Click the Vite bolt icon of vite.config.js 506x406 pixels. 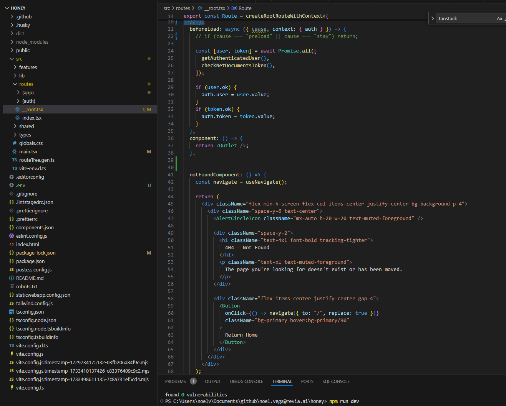12,354
